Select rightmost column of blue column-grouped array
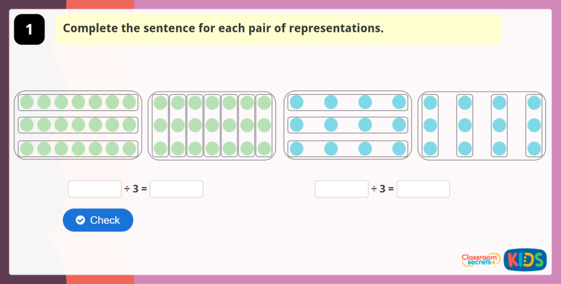The width and height of the screenshot is (561, 284). coord(534,126)
